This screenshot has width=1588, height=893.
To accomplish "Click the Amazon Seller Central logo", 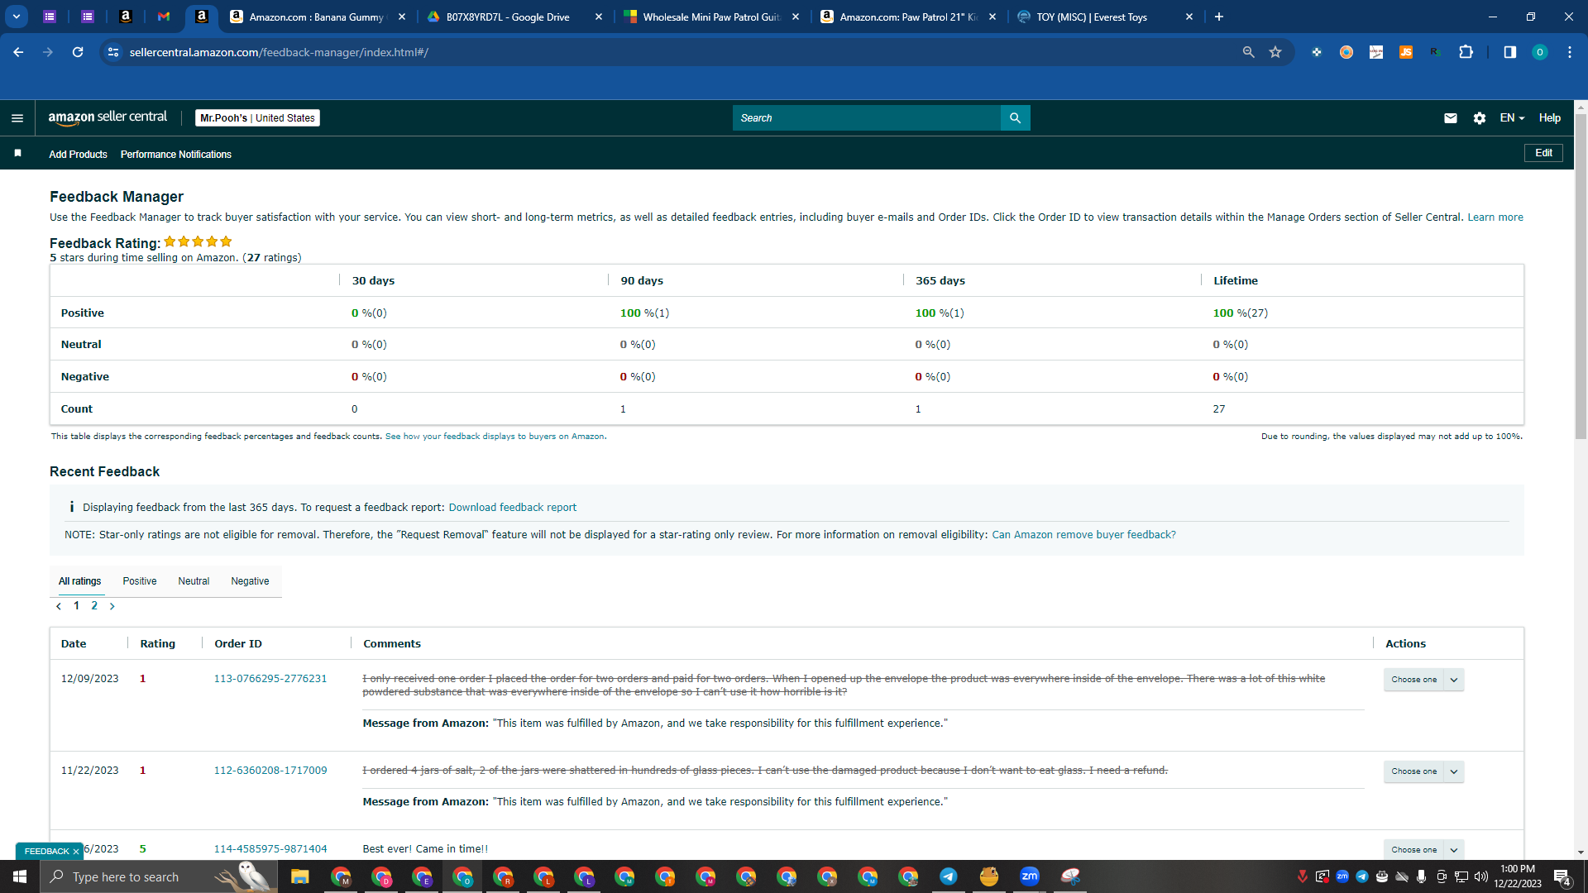I will coord(108,117).
